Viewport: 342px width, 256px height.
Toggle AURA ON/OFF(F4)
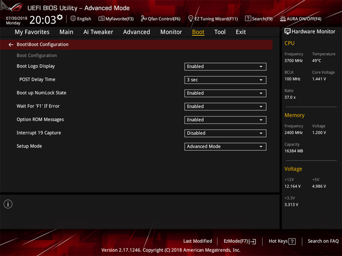pos(301,18)
